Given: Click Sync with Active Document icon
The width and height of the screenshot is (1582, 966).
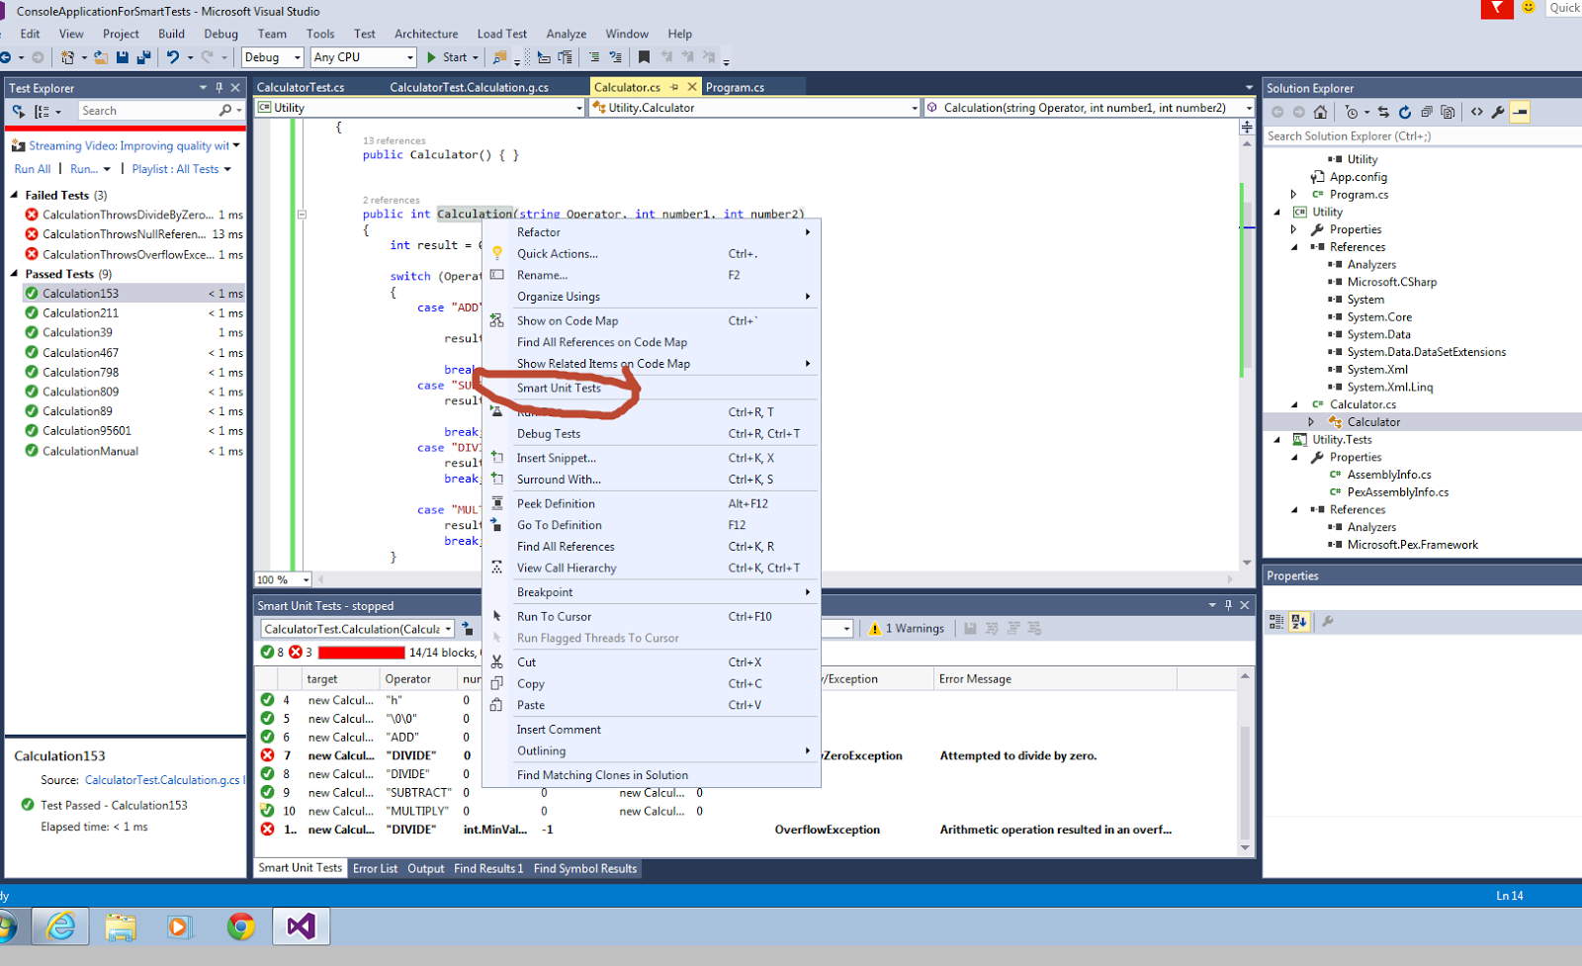Looking at the screenshot, I should tap(1383, 112).
